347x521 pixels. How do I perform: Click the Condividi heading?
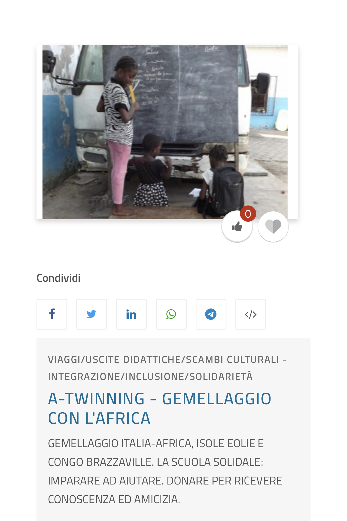pos(58,278)
